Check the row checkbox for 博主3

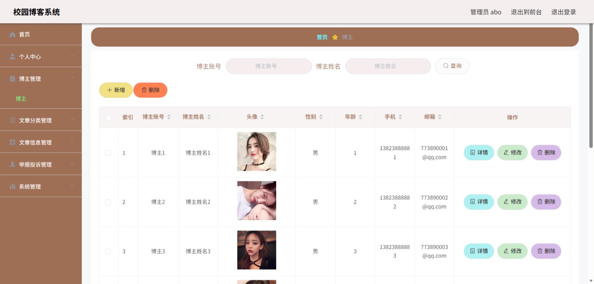click(108, 251)
